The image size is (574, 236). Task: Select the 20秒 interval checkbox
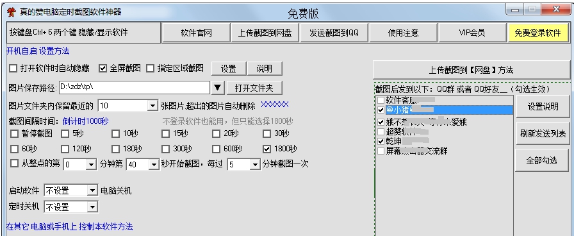point(216,134)
